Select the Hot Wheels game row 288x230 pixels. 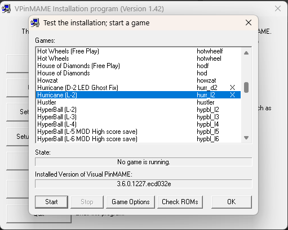coord(138,58)
